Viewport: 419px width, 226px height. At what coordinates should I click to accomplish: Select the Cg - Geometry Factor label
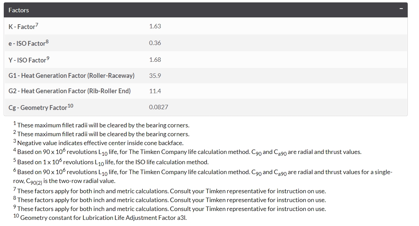(38, 108)
